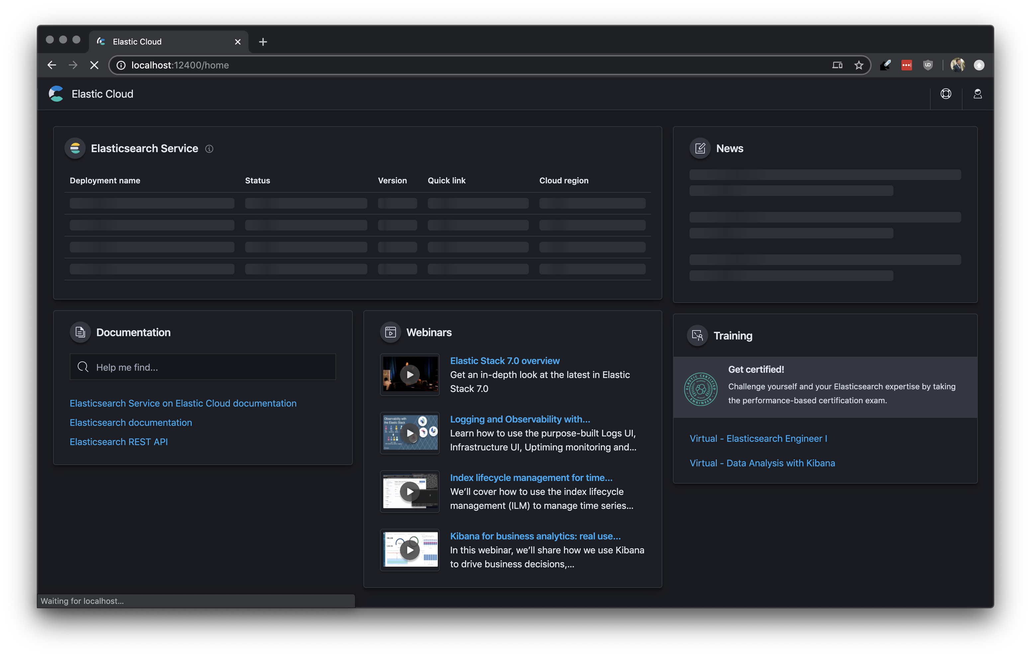Open Index lifecycle management webinar link

pos(531,478)
